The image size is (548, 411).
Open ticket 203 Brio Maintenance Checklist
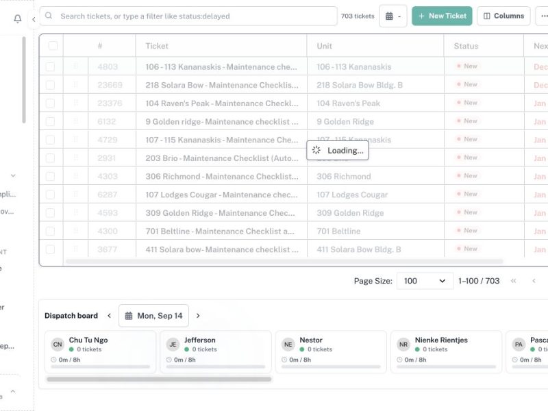click(222, 158)
